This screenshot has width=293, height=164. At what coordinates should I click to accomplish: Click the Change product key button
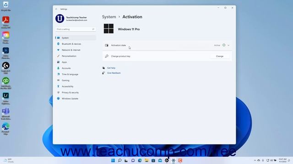(x=220, y=56)
